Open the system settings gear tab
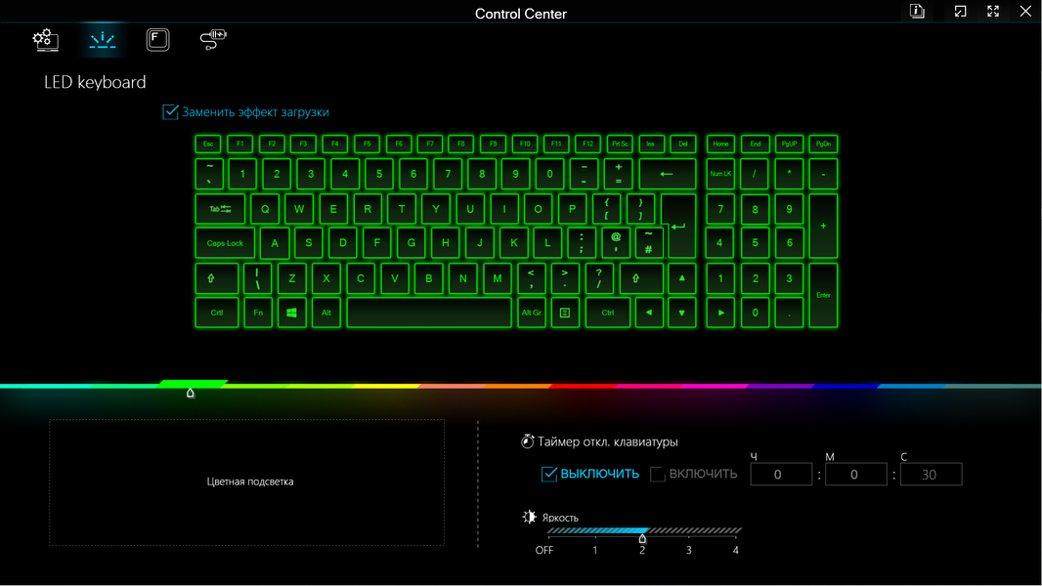Screen dimensions: 1042x586 [x=45, y=40]
